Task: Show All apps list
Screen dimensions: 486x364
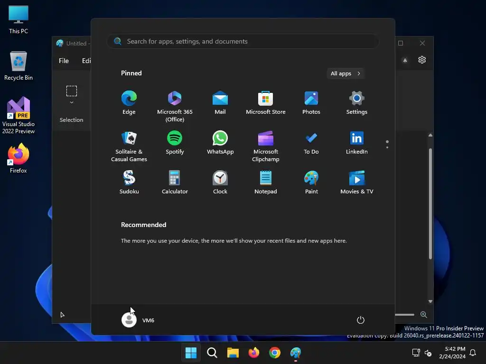Action: tap(346, 73)
